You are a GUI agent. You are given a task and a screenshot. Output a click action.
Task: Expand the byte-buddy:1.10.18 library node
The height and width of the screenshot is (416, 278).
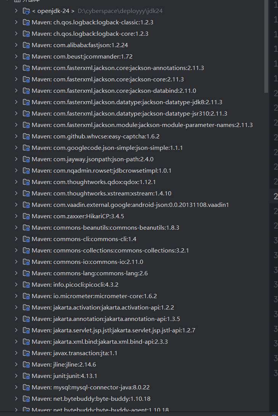[x=16, y=399]
